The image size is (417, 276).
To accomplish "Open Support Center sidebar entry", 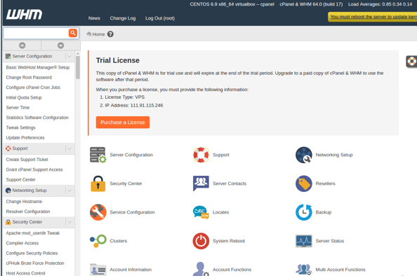I will coord(21,179).
